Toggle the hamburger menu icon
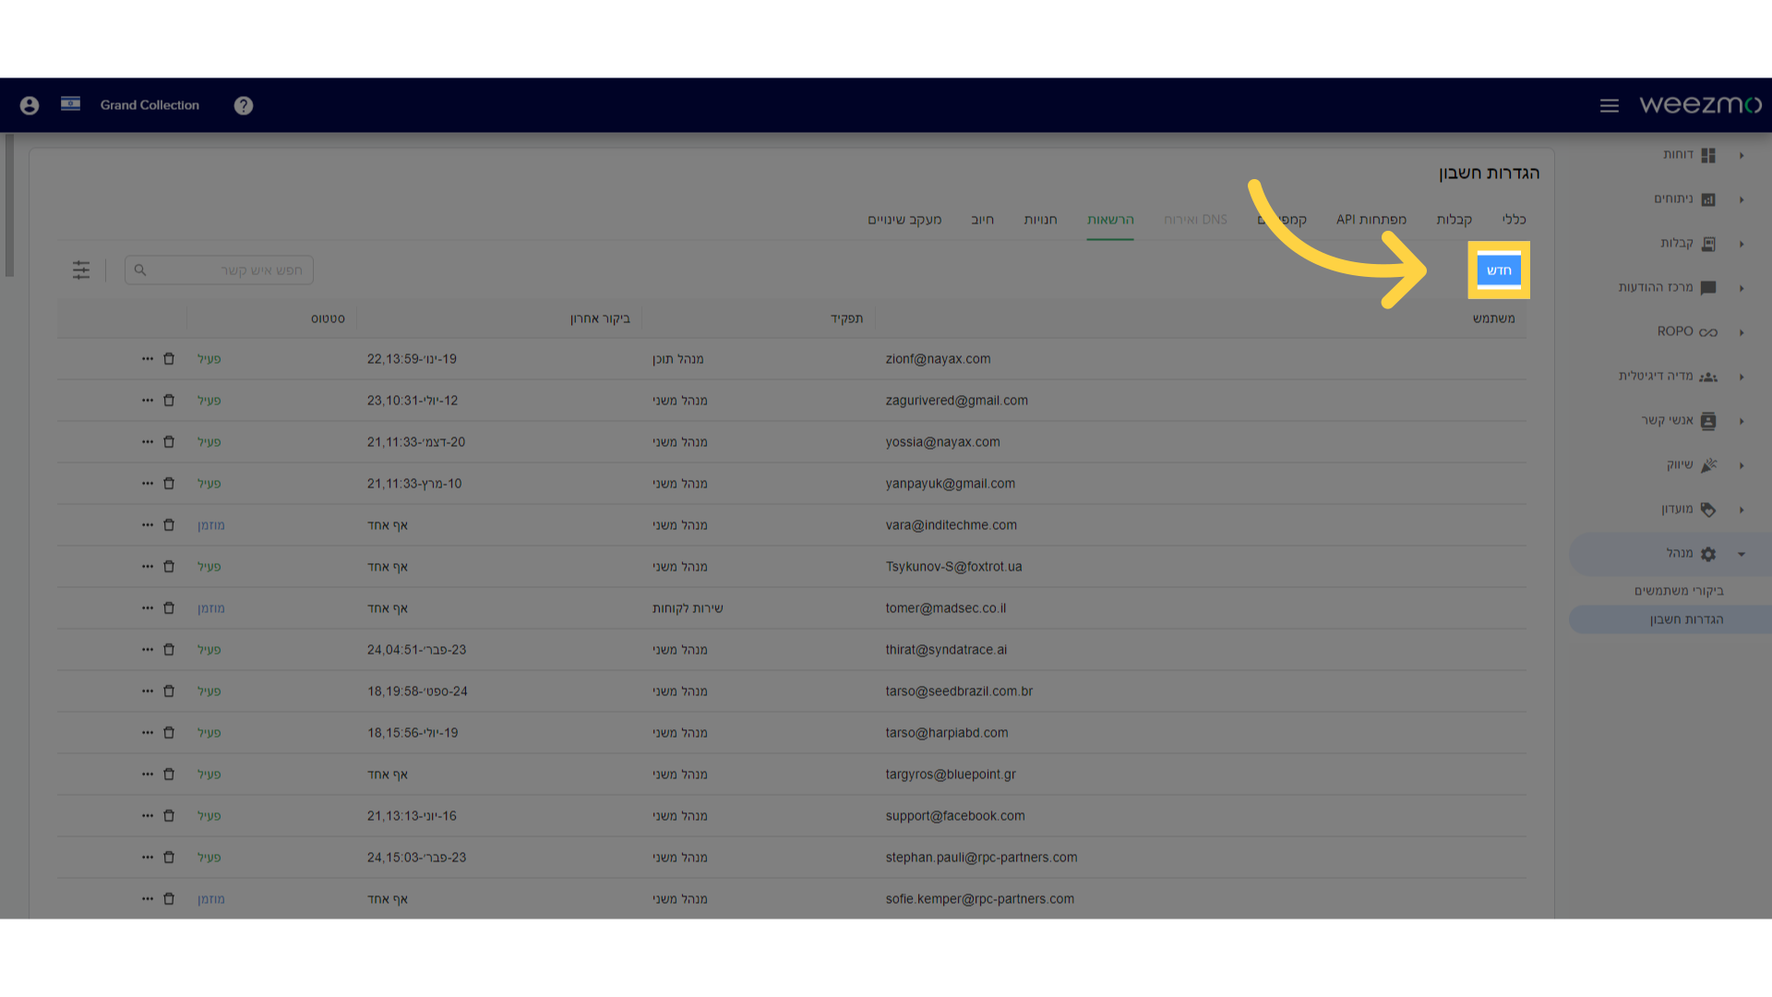The width and height of the screenshot is (1772, 997). pyautogui.click(x=1610, y=105)
